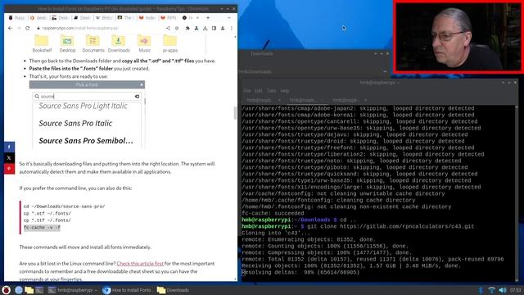
Task: Open Chromium extensions puzzle icon
Action: tap(187, 29)
